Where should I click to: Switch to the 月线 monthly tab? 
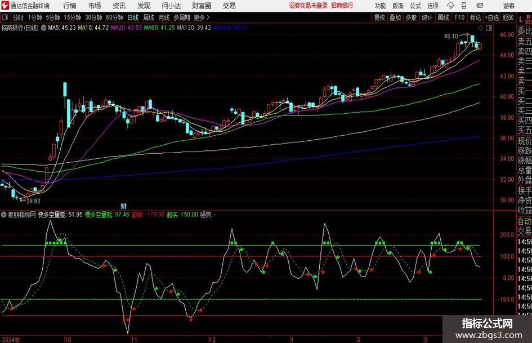click(x=164, y=17)
